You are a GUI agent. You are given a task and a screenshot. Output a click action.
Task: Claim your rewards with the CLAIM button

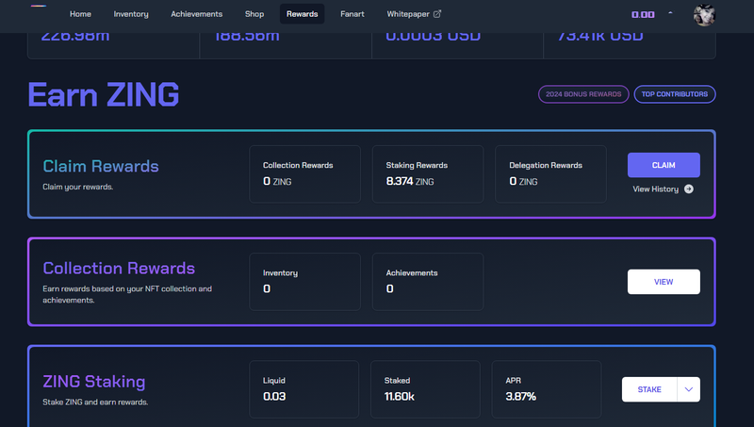coord(664,165)
